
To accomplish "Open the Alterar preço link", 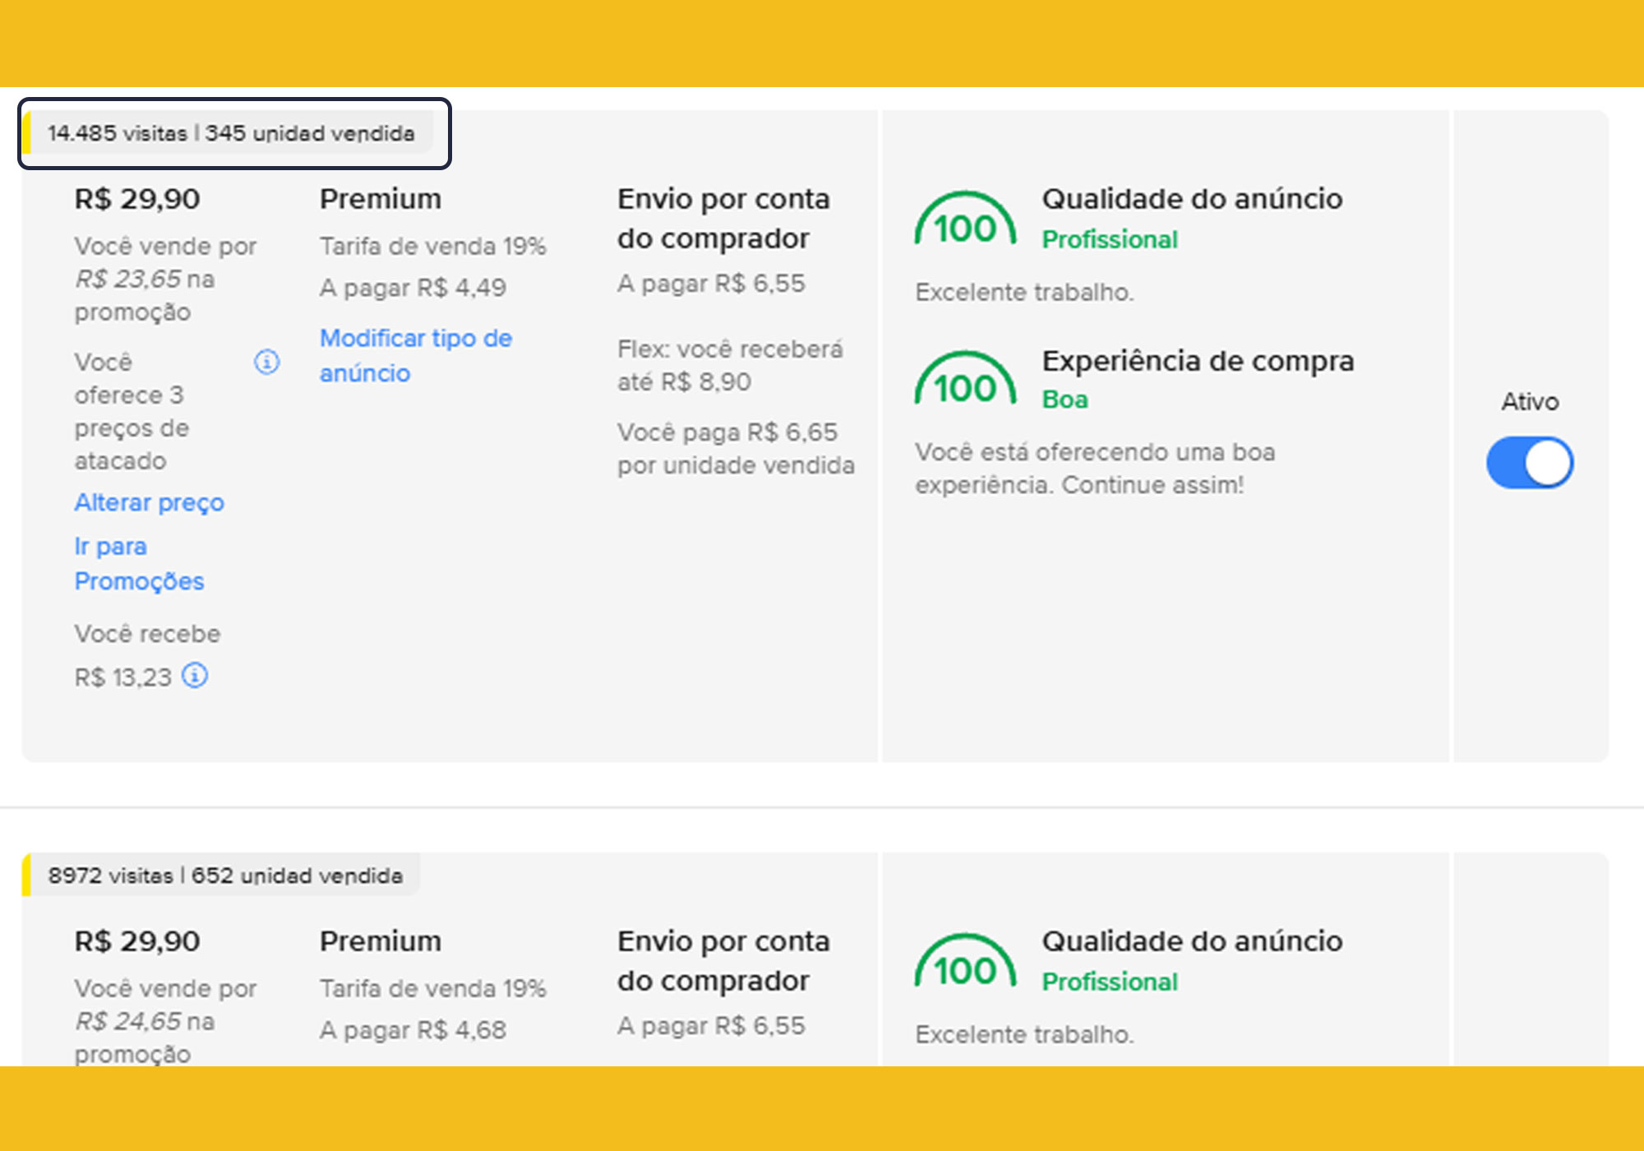I will (x=149, y=502).
